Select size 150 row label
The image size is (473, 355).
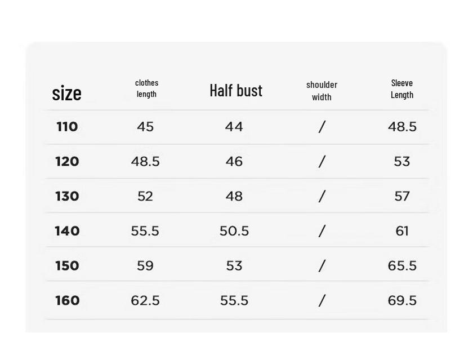(x=67, y=265)
